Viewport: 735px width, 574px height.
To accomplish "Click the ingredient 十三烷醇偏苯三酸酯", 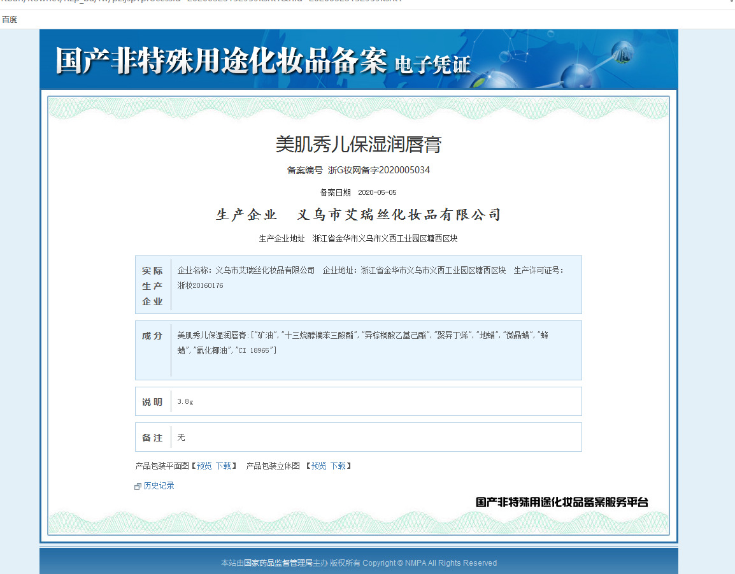I will (x=319, y=335).
